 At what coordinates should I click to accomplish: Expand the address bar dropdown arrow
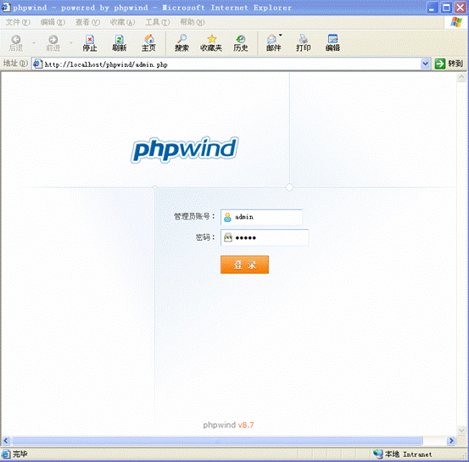click(425, 64)
